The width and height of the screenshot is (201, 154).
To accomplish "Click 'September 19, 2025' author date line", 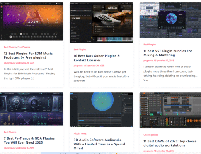I will pos(158,61).
